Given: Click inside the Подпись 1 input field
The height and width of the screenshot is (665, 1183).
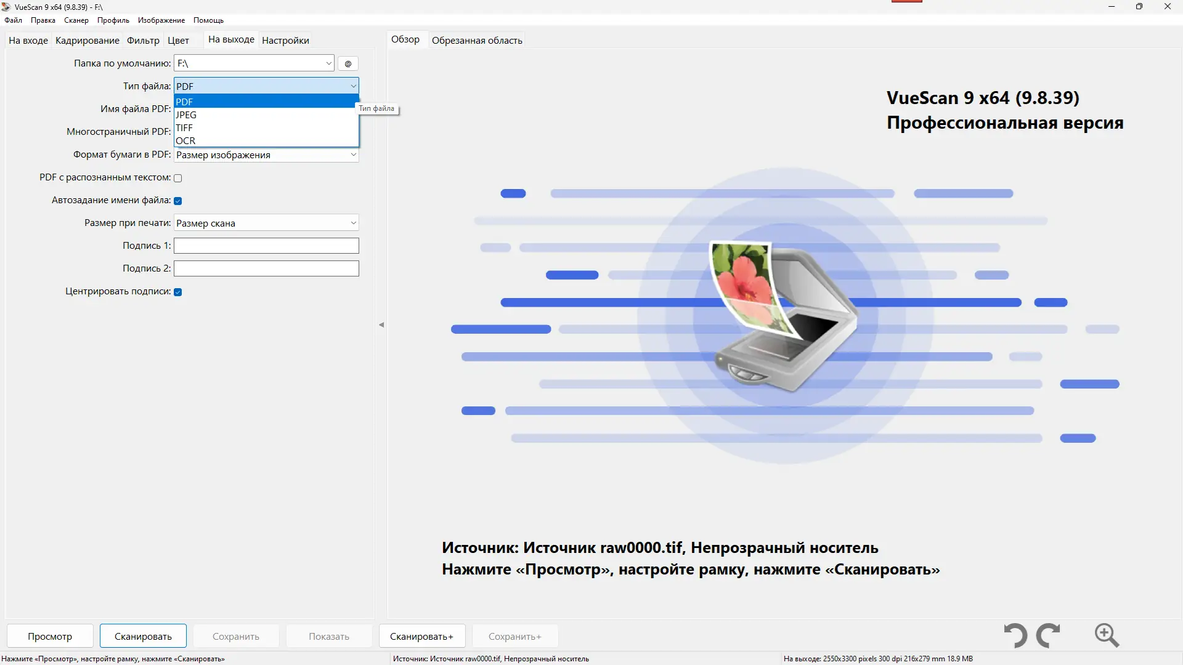Looking at the screenshot, I should click(x=265, y=245).
